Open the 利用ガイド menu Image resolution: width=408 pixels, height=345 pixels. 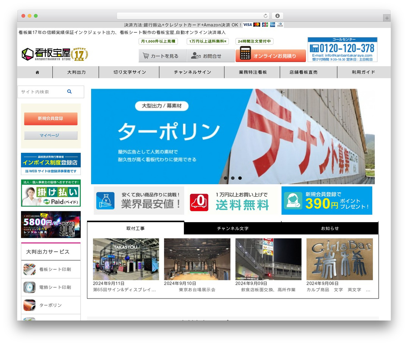click(364, 72)
